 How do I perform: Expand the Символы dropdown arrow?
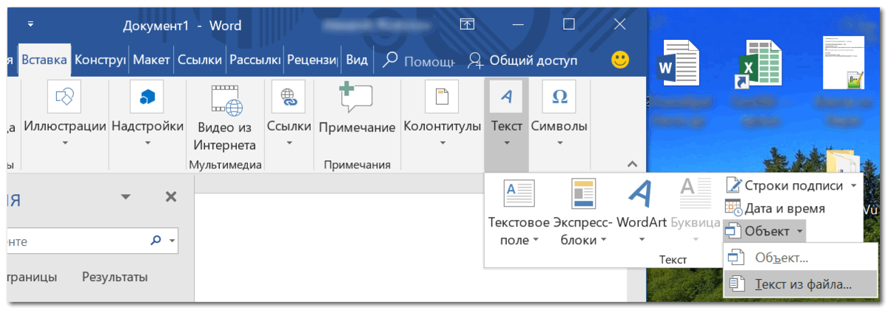click(559, 143)
